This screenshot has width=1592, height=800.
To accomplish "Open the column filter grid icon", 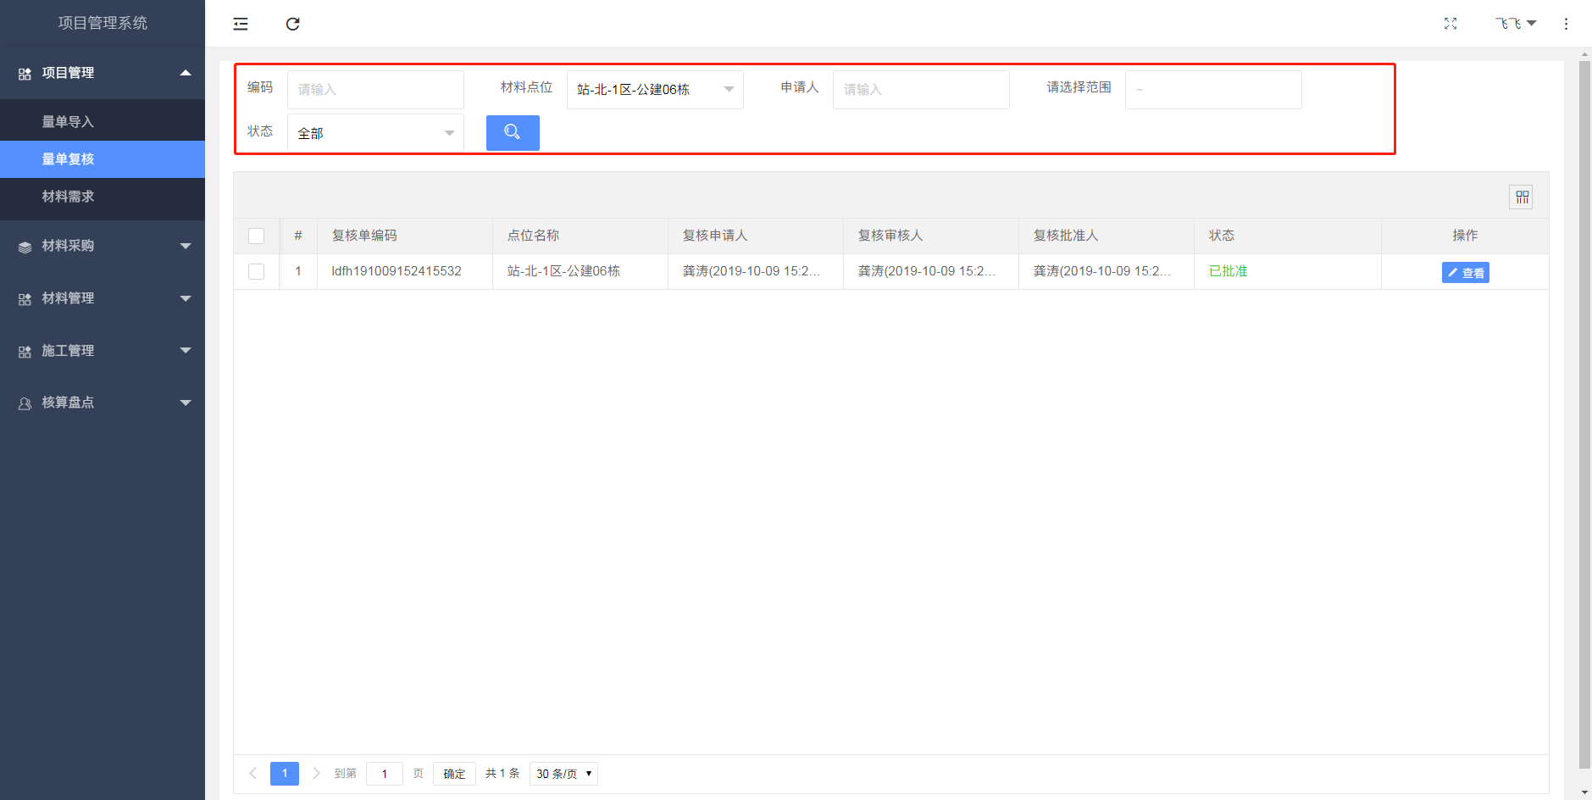I will [1522, 197].
